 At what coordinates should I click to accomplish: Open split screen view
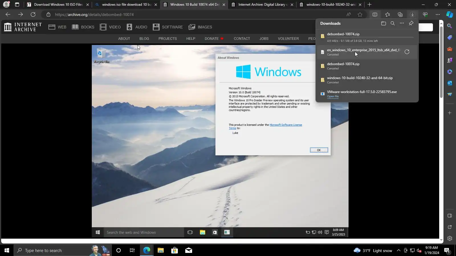(375, 15)
